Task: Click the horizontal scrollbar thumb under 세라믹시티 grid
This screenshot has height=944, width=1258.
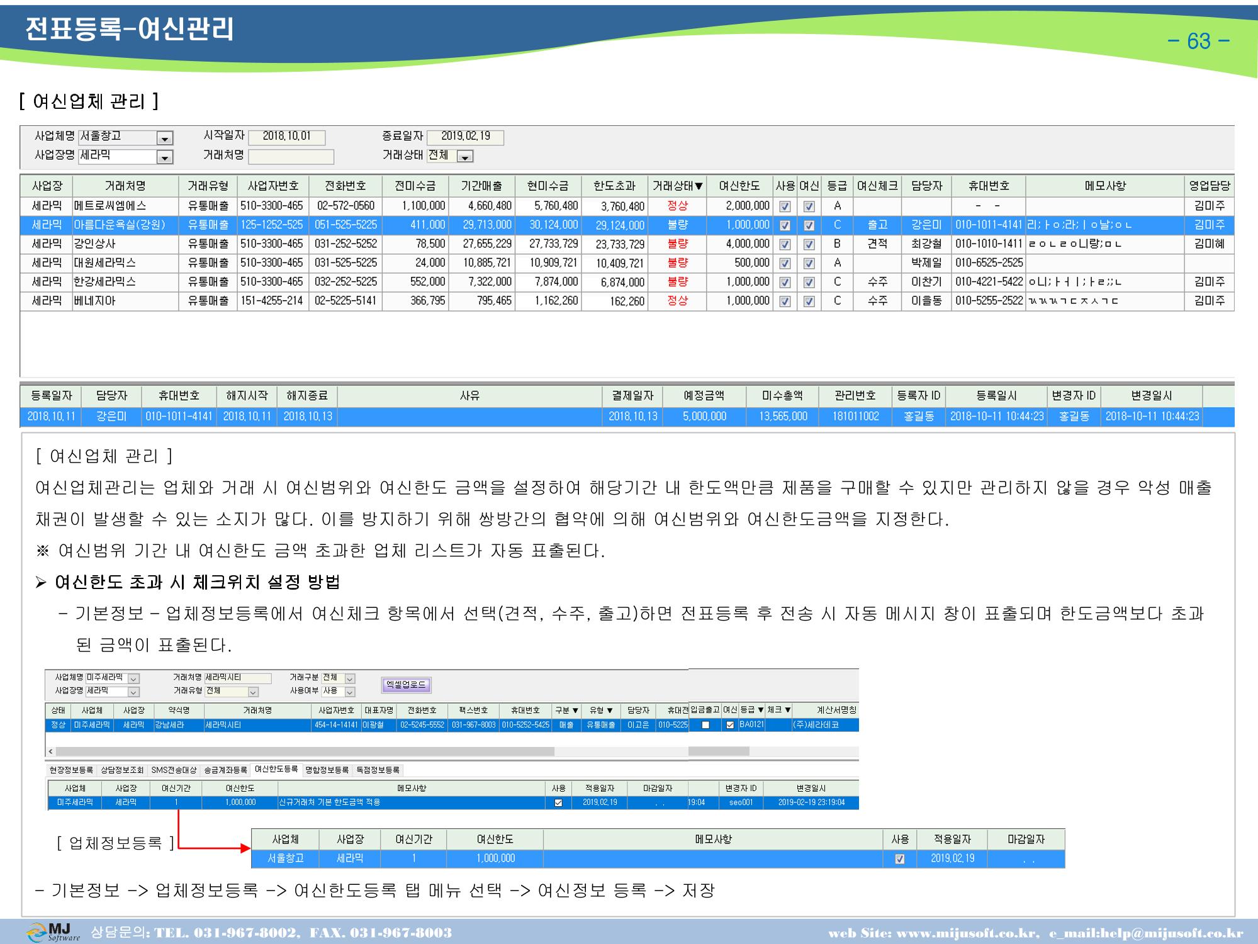Action: (305, 751)
